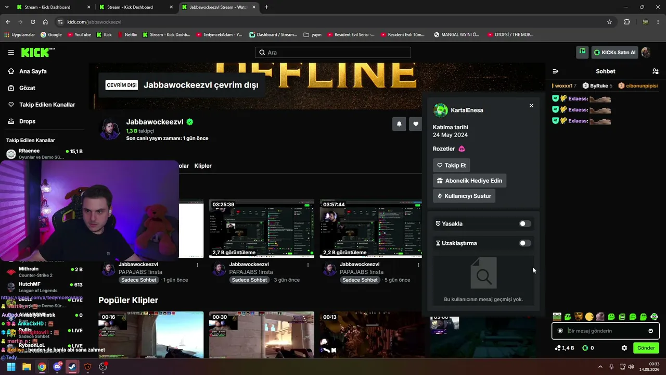Click the Popüler Klipler heading

(128, 301)
